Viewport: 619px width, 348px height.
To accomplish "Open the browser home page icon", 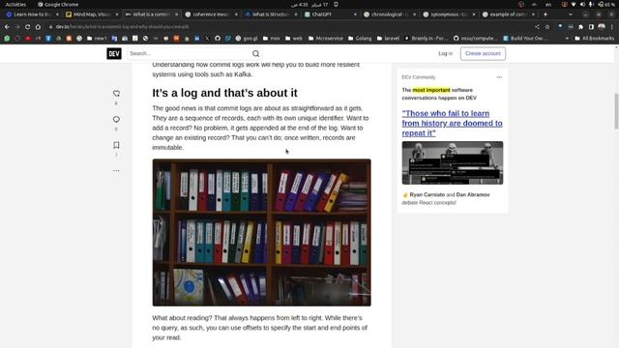I will pyautogui.click(x=38, y=27).
